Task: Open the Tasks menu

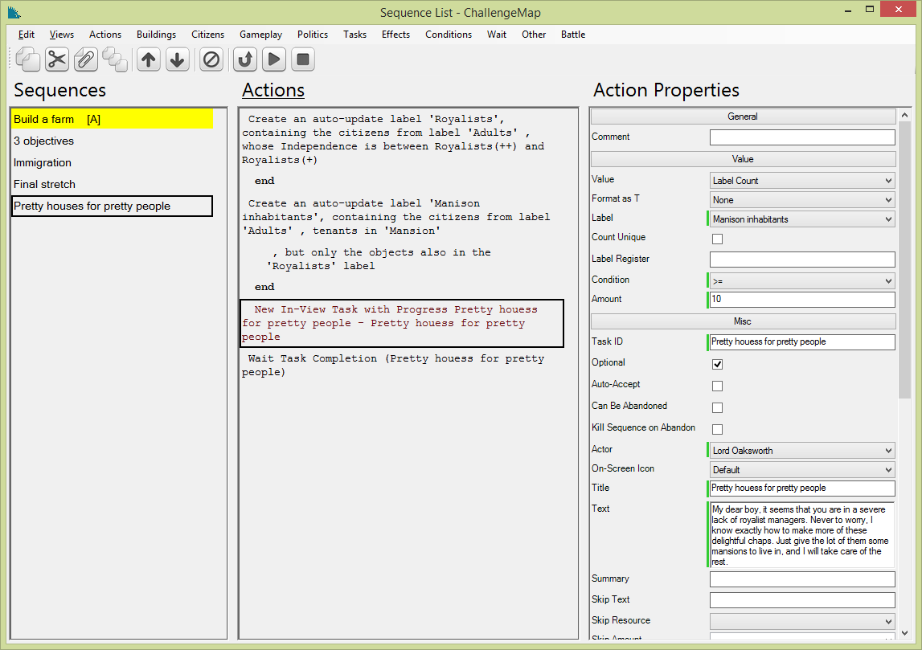Action: [354, 34]
